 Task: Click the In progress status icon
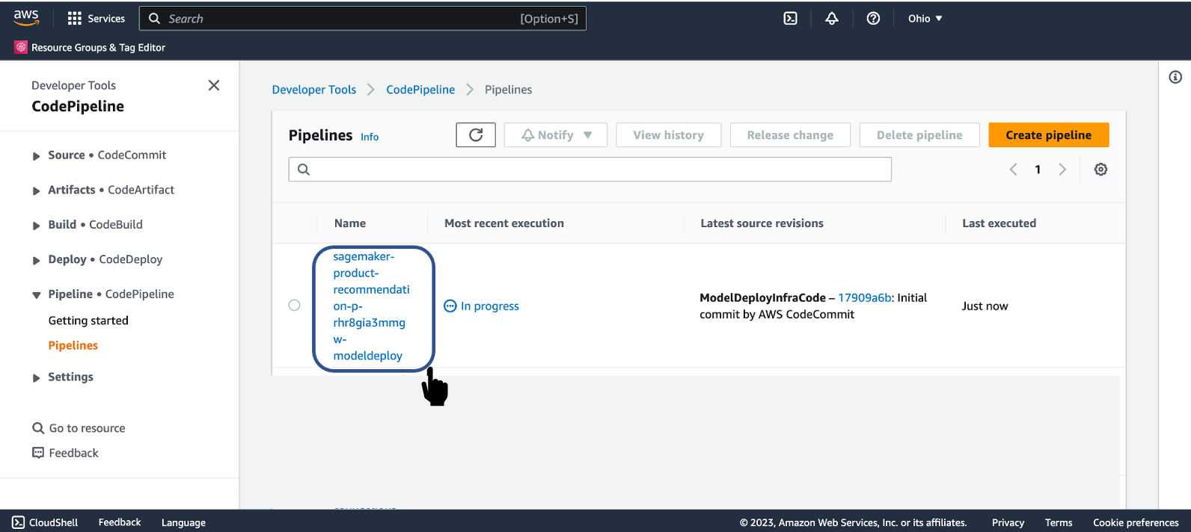tap(450, 306)
